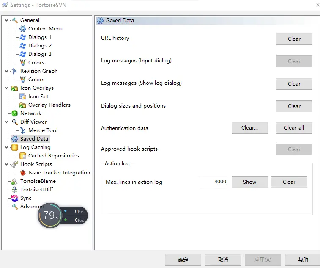Image resolution: width=320 pixels, height=268 pixels.
Task: Click the Dialogs 2 windows icon
Action: [x=23, y=46]
